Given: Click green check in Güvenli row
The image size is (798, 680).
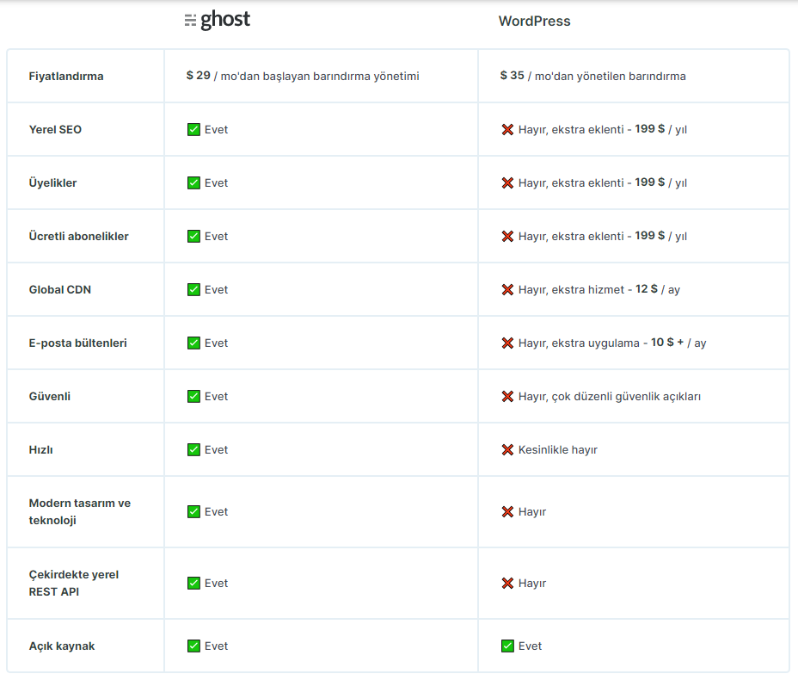Looking at the screenshot, I should tap(193, 396).
